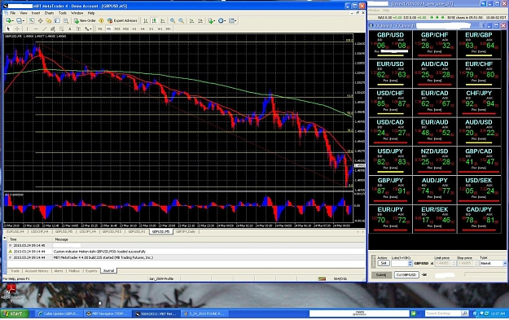Select the crosshair tool
The height and width of the screenshot is (320, 509).
coord(17,28)
